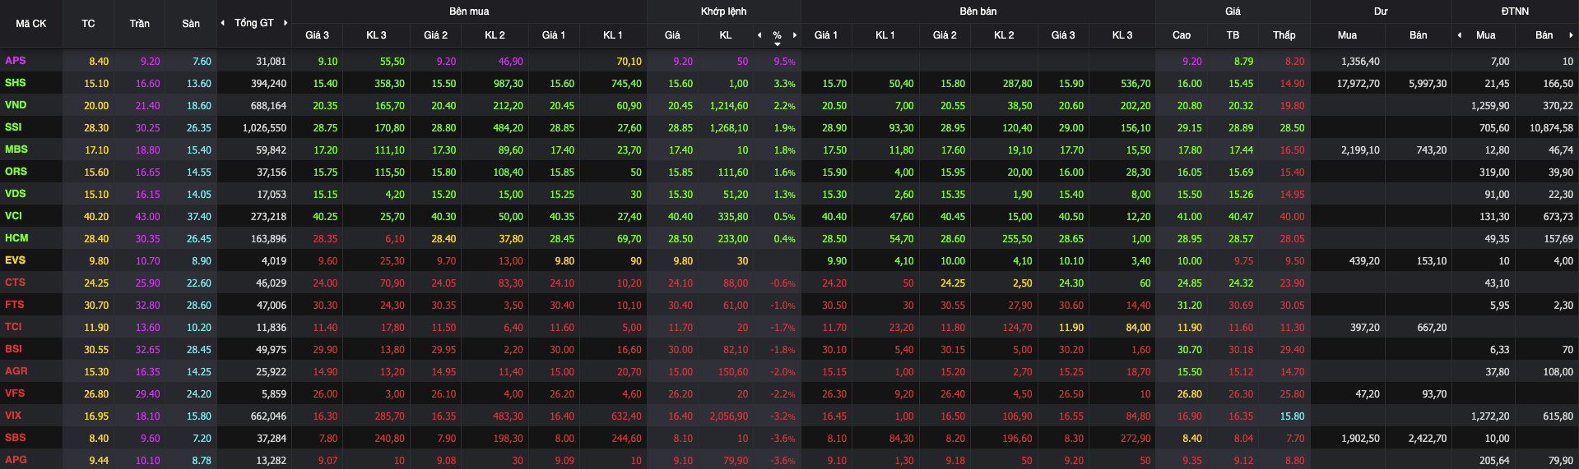
Task: Open the VDS stock ticker
Action: click(16, 194)
